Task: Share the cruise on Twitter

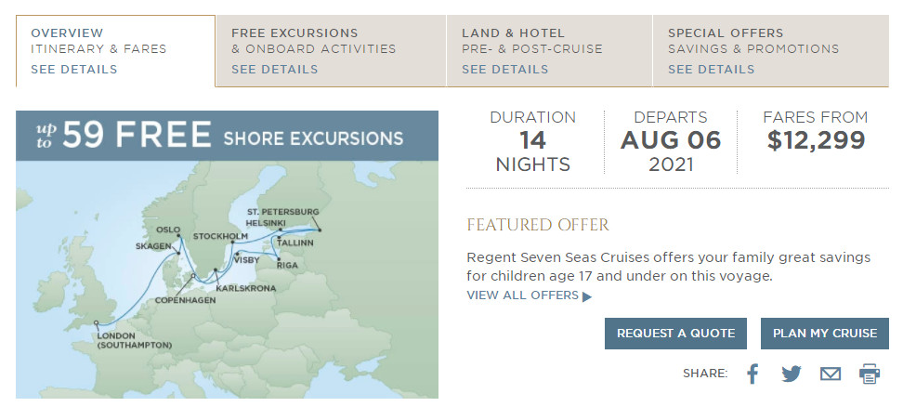Action: [x=791, y=374]
